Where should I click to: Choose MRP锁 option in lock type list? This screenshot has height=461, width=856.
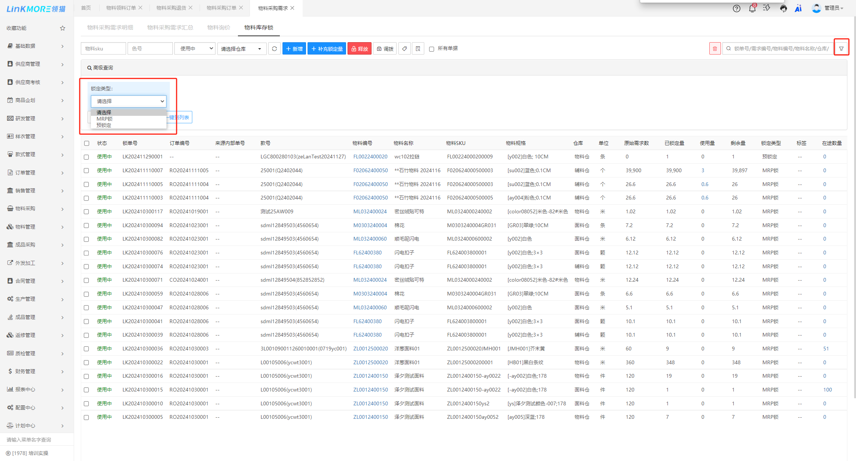click(x=104, y=119)
